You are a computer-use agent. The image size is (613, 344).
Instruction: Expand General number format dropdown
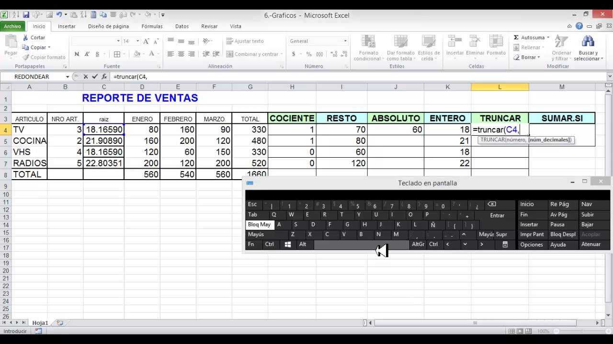coord(345,41)
